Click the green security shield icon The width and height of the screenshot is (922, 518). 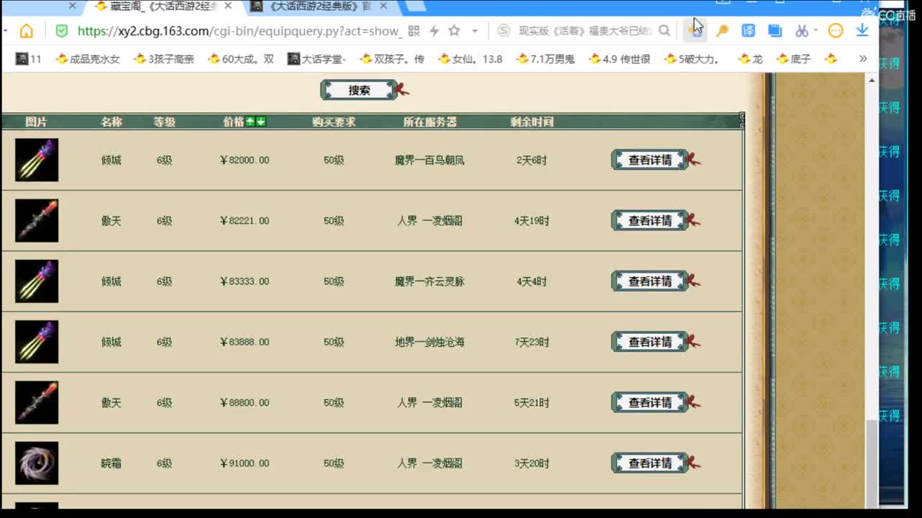point(62,31)
